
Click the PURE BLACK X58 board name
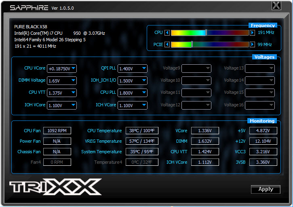[31, 27]
